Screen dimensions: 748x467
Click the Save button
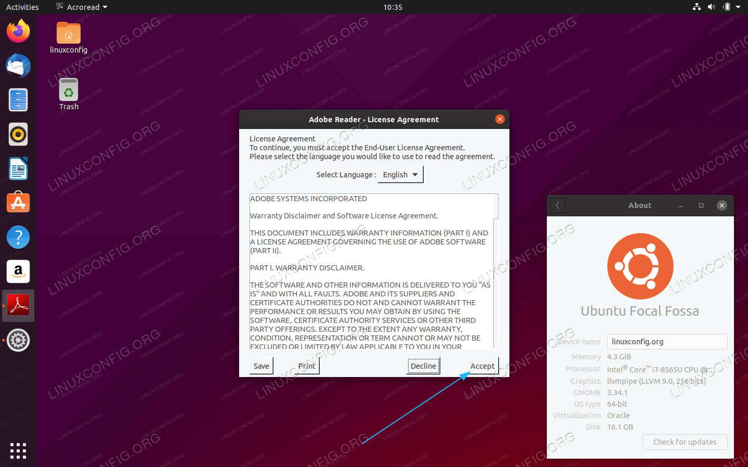tap(261, 366)
